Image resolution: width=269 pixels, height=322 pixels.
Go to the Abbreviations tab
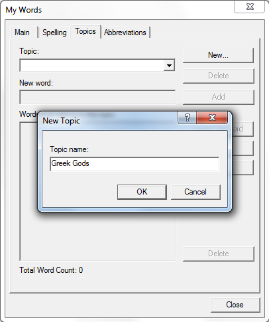[125, 33]
